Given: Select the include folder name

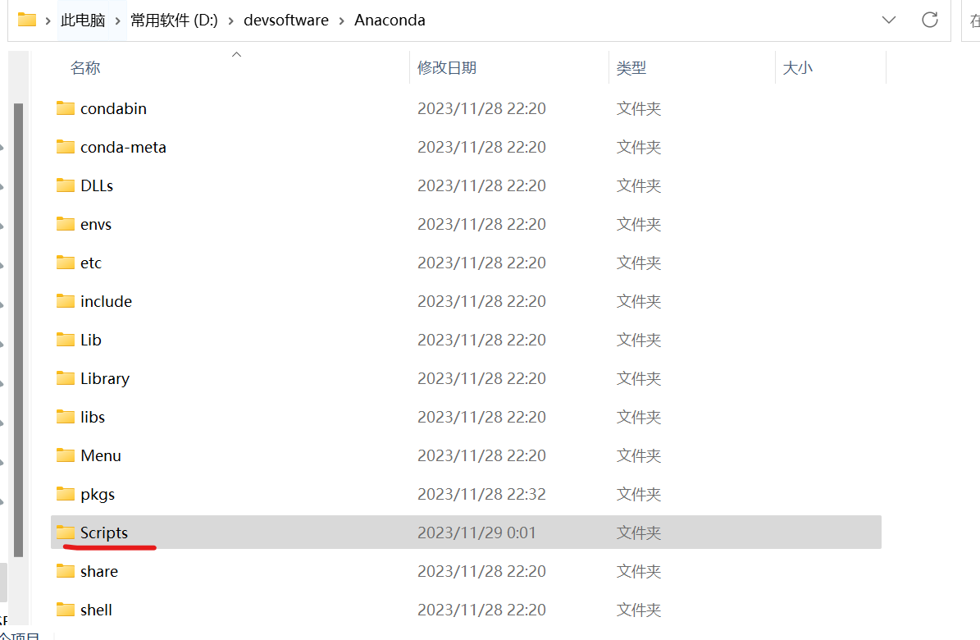Looking at the screenshot, I should pos(107,302).
